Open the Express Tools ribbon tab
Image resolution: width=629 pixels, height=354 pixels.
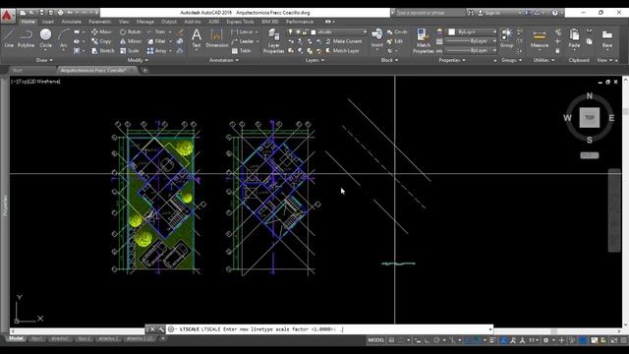pyautogui.click(x=240, y=22)
